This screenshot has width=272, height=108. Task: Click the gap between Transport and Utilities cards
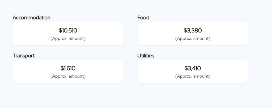[130, 72]
